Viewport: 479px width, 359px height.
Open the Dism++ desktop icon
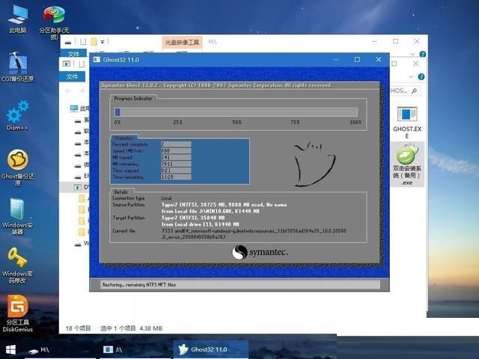[x=17, y=115]
